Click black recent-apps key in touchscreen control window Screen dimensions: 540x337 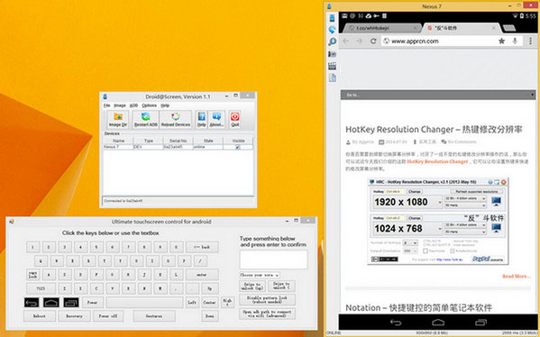click(x=71, y=302)
